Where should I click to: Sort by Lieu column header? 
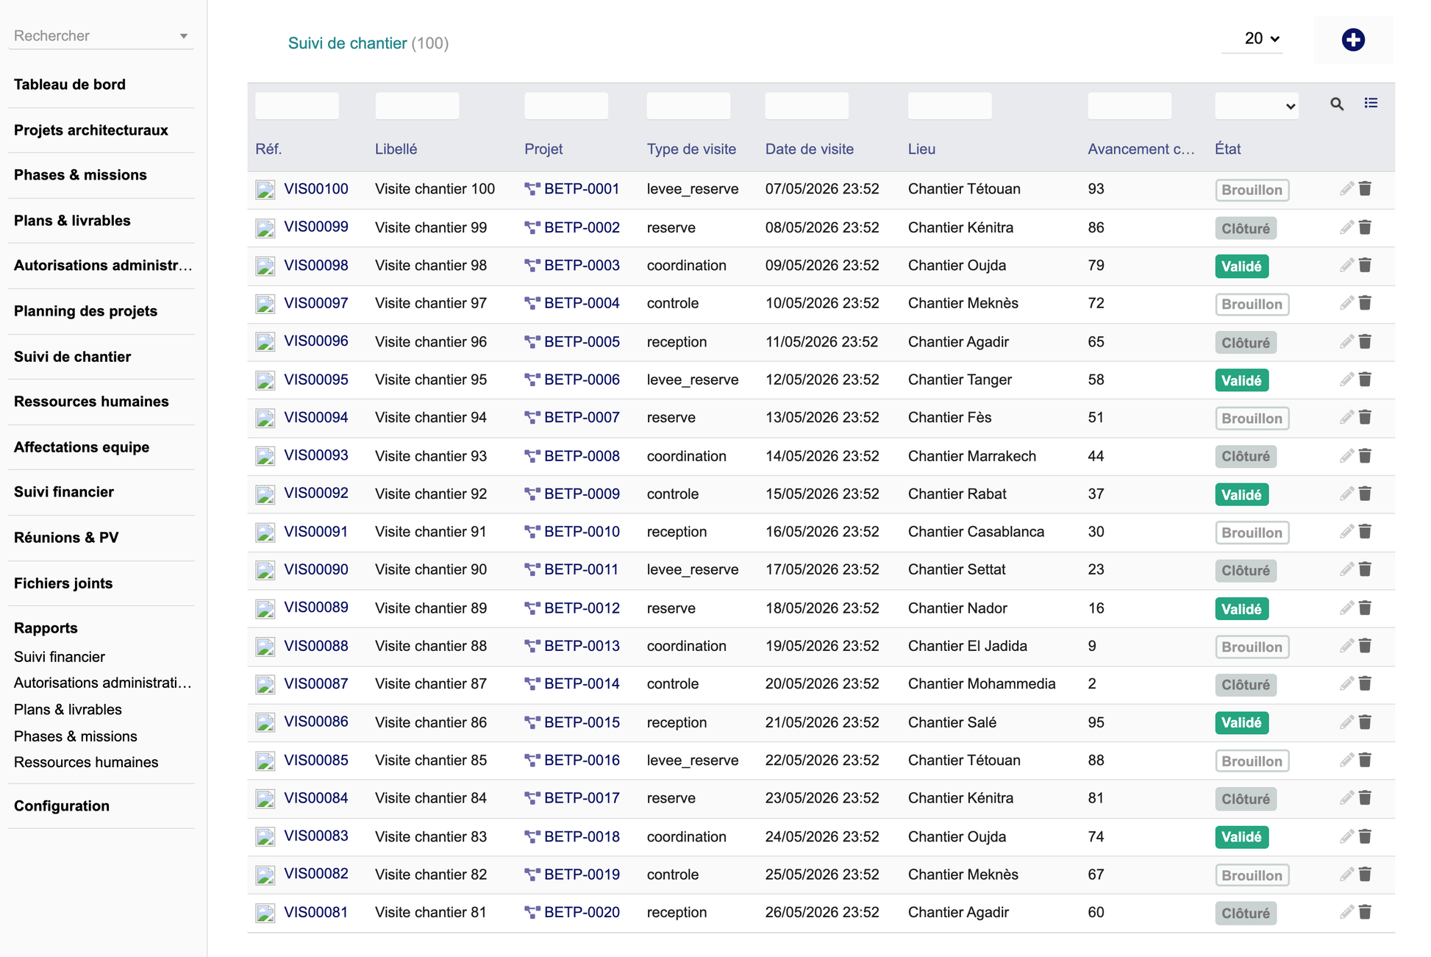[x=921, y=149]
